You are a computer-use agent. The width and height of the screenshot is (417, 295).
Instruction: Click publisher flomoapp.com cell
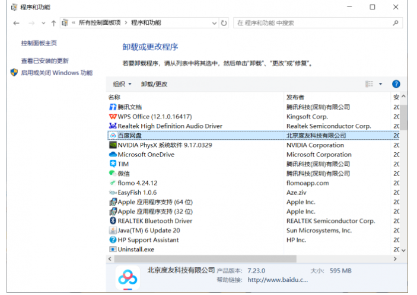[308, 183]
